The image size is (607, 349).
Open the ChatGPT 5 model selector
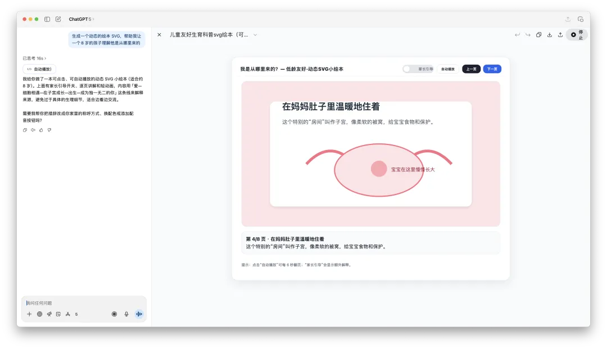[81, 19]
